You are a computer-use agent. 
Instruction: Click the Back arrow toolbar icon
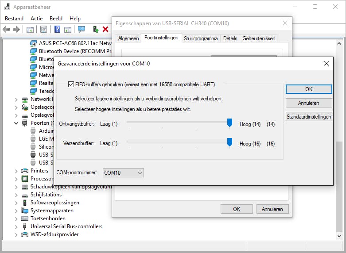click(x=6, y=29)
